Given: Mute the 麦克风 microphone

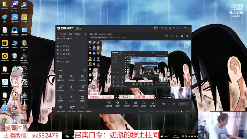Looking at the screenshot, I should pos(144,104).
